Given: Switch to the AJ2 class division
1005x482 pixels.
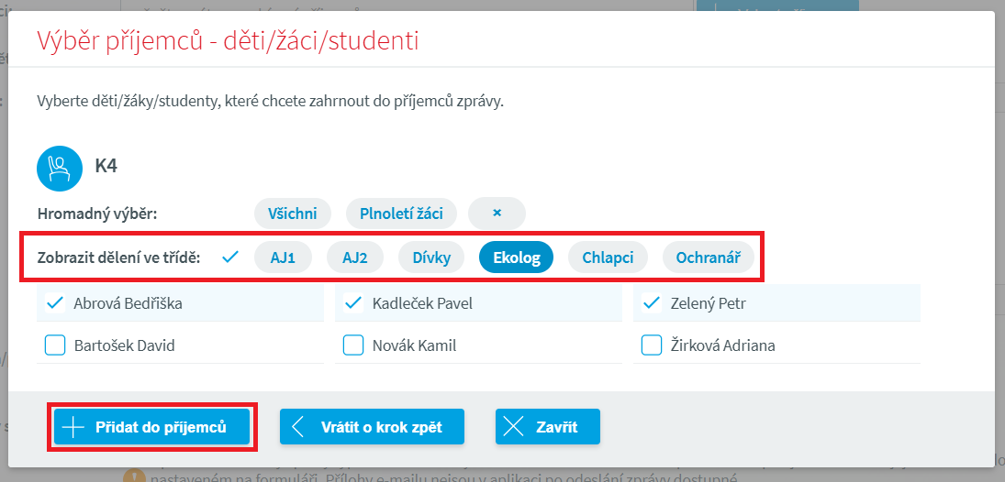Looking at the screenshot, I should (355, 257).
